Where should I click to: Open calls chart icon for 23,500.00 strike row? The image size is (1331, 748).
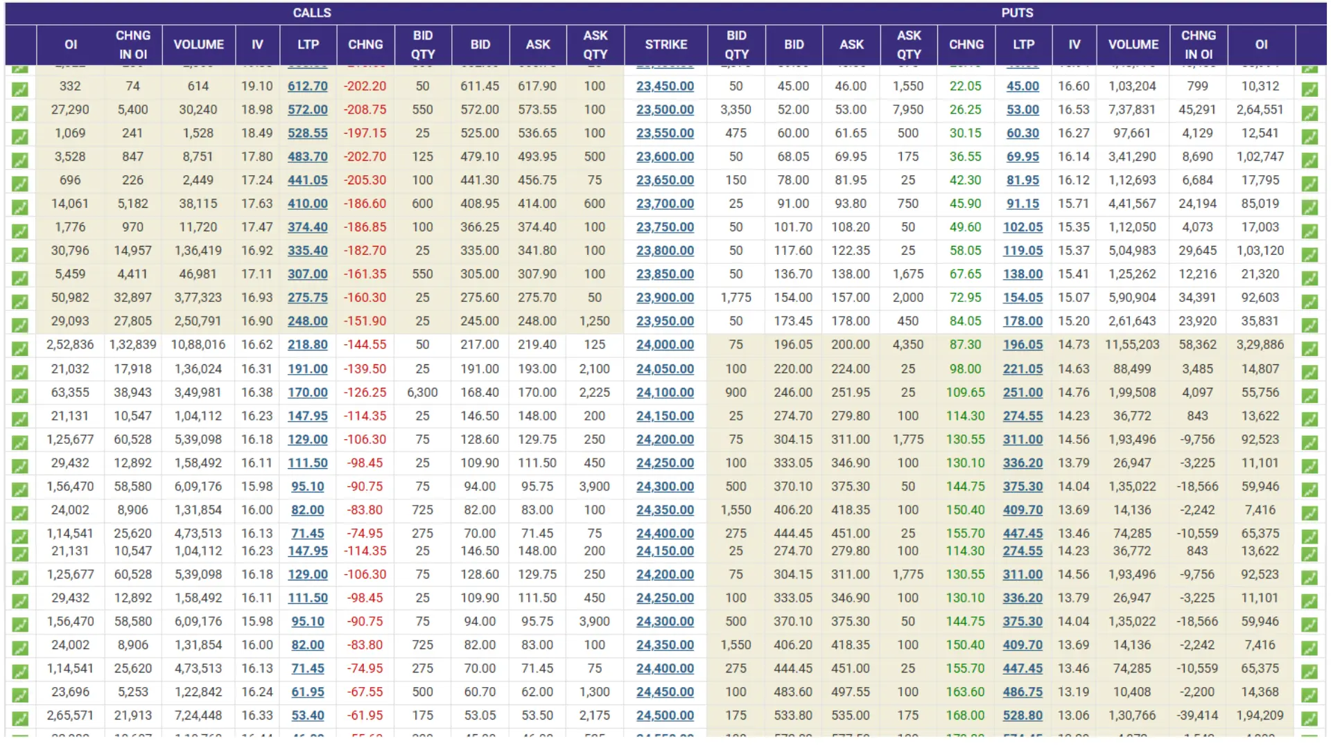point(20,113)
